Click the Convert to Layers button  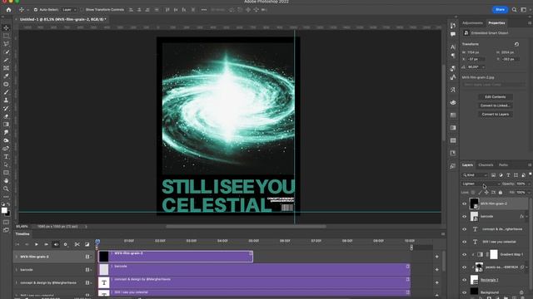pyautogui.click(x=496, y=115)
